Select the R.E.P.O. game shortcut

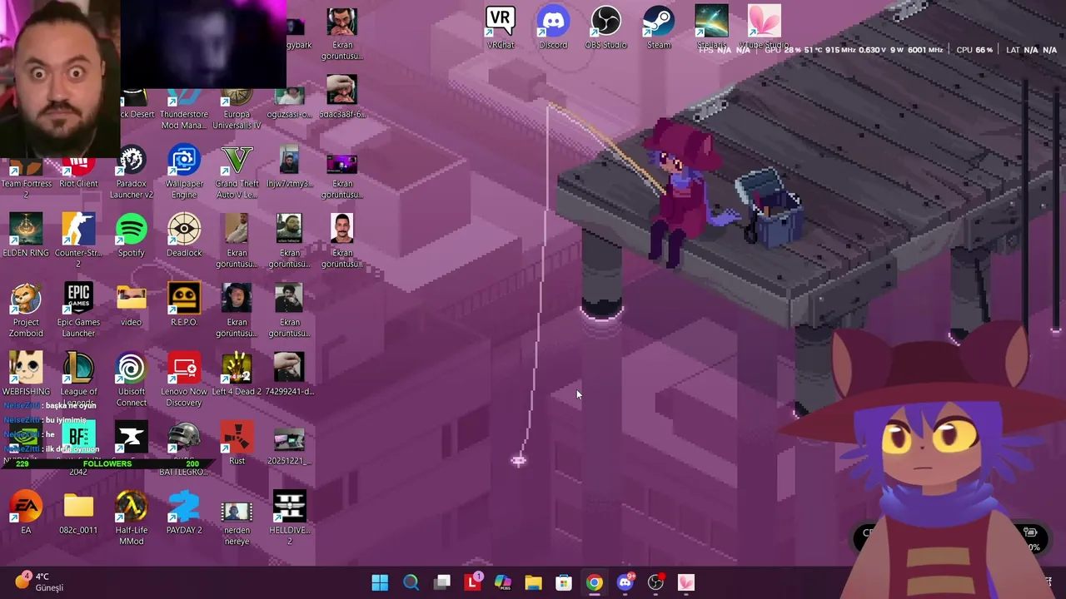[x=184, y=305]
